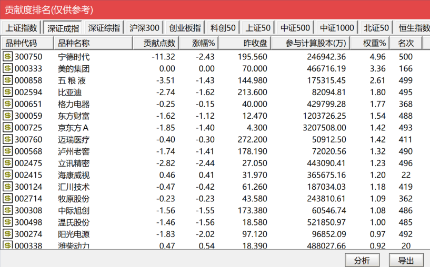Open the 中证500 tab
The width and height of the screenshot is (430, 267).
click(295, 28)
